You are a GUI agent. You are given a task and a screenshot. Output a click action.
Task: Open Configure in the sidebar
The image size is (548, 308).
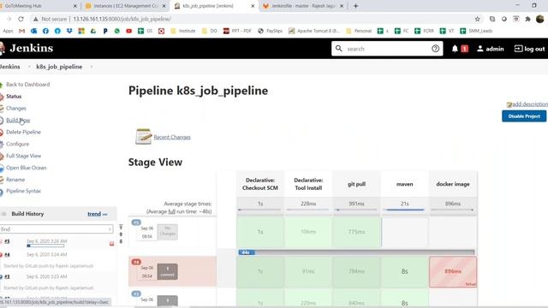click(x=17, y=144)
